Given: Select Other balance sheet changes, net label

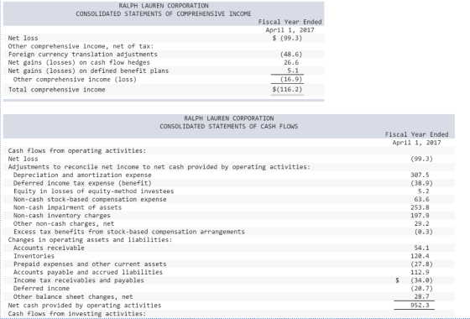Looking at the screenshot, I should point(73,297).
